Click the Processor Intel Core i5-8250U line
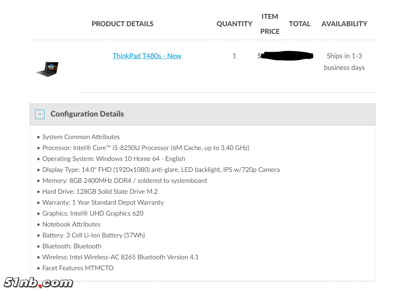This screenshot has width=415, height=291. (x=146, y=148)
